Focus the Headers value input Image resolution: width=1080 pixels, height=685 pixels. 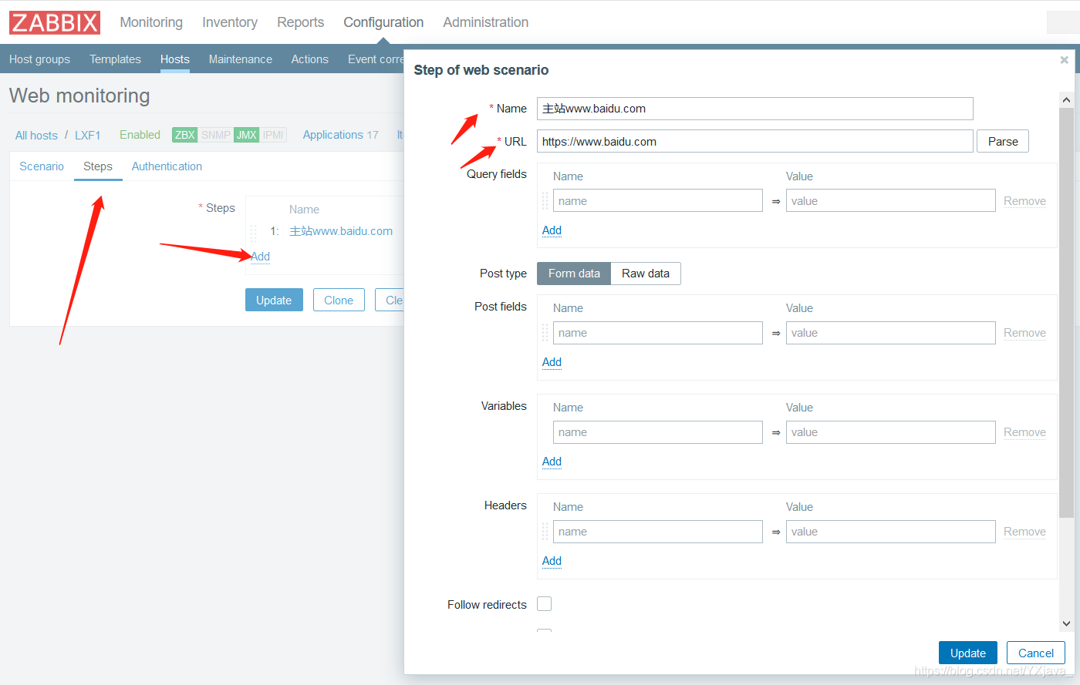tap(891, 532)
